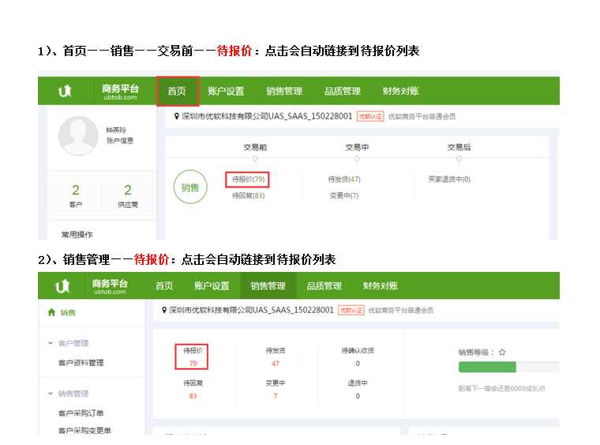The height and width of the screenshot is (445, 600).
Task: Click the red 83 under 待回复
Action: point(193,396)
